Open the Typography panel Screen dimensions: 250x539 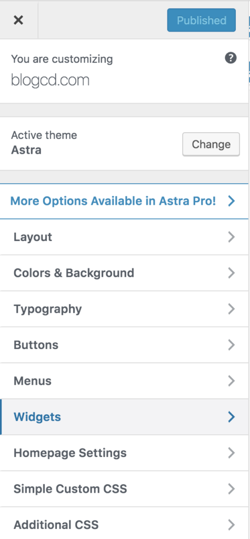coord(124,309)
